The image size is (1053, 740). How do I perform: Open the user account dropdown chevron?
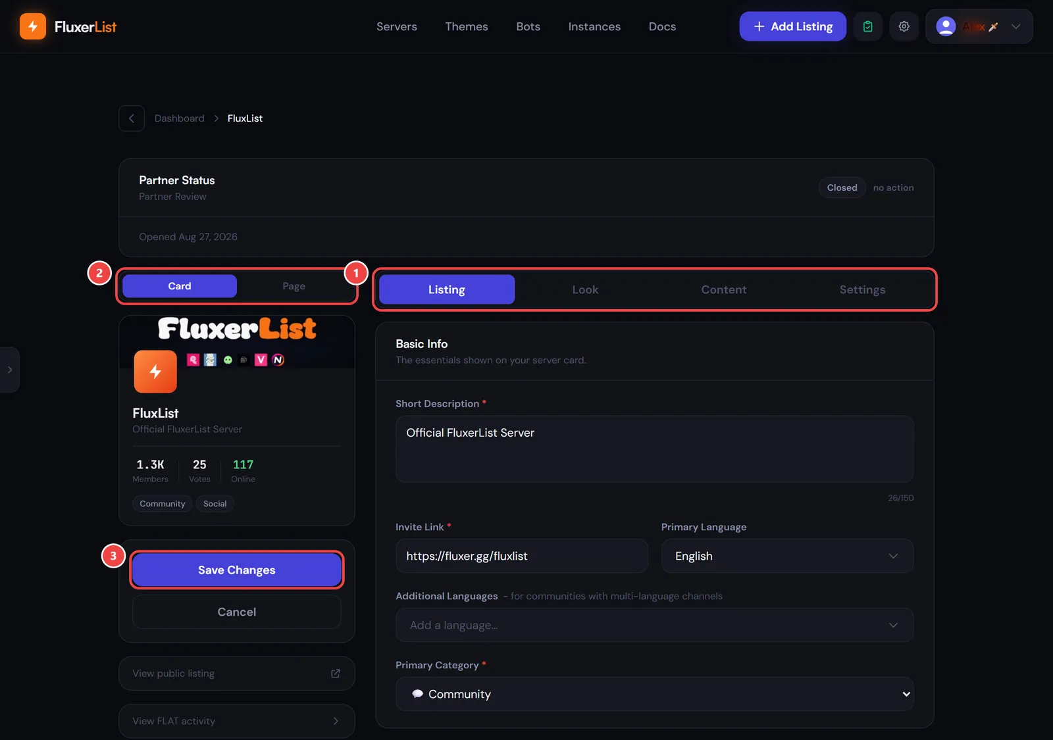pos(1016,26)
